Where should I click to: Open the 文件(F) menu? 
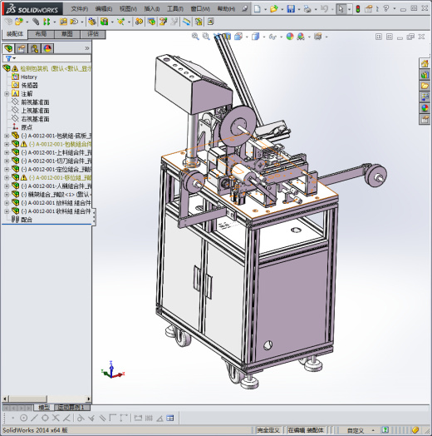coord(80,9)
